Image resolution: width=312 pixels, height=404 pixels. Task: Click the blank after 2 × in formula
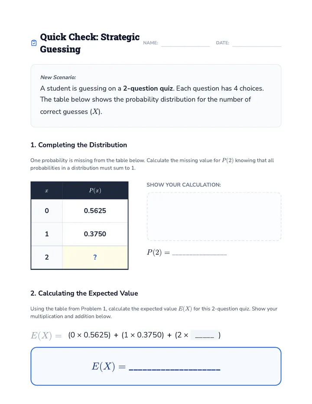coord(205,335)
